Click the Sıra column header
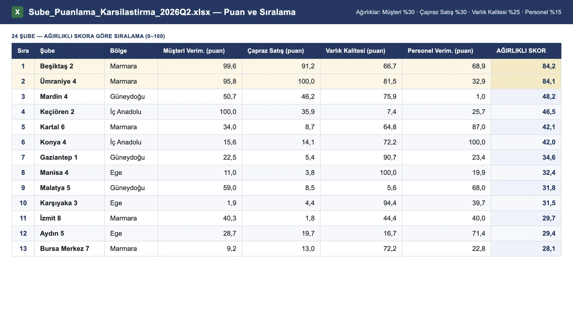This screenshot has width=573, height=322. [x=23, y=51]
